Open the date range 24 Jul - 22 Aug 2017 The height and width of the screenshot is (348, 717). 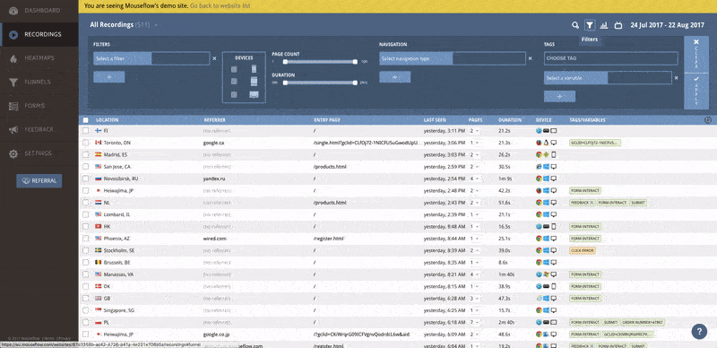pyautogui.click(x=667, y=25)
